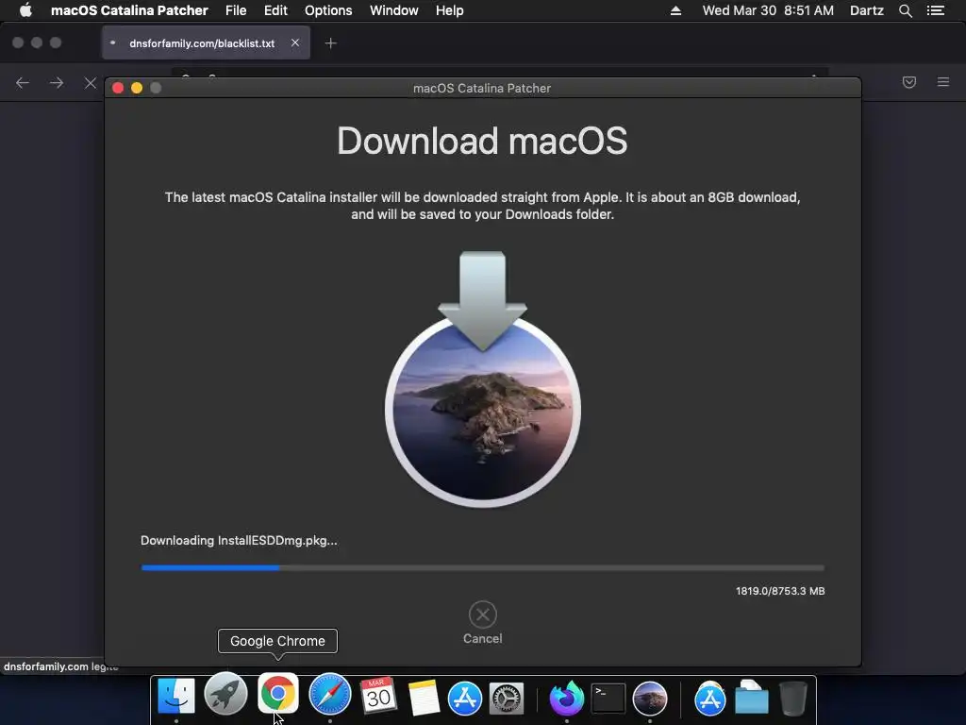Close the macOS Catalina Patcher window
Image resolution: width=966 pixels, height=725 pixels.
[118, 88]
